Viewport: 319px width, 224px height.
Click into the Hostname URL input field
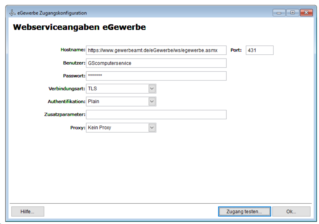pos(156,50)
